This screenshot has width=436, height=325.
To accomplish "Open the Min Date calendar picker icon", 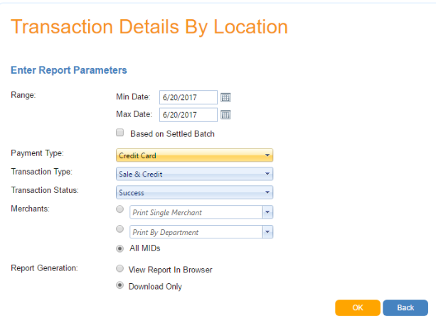I will (x=226, y=97).
